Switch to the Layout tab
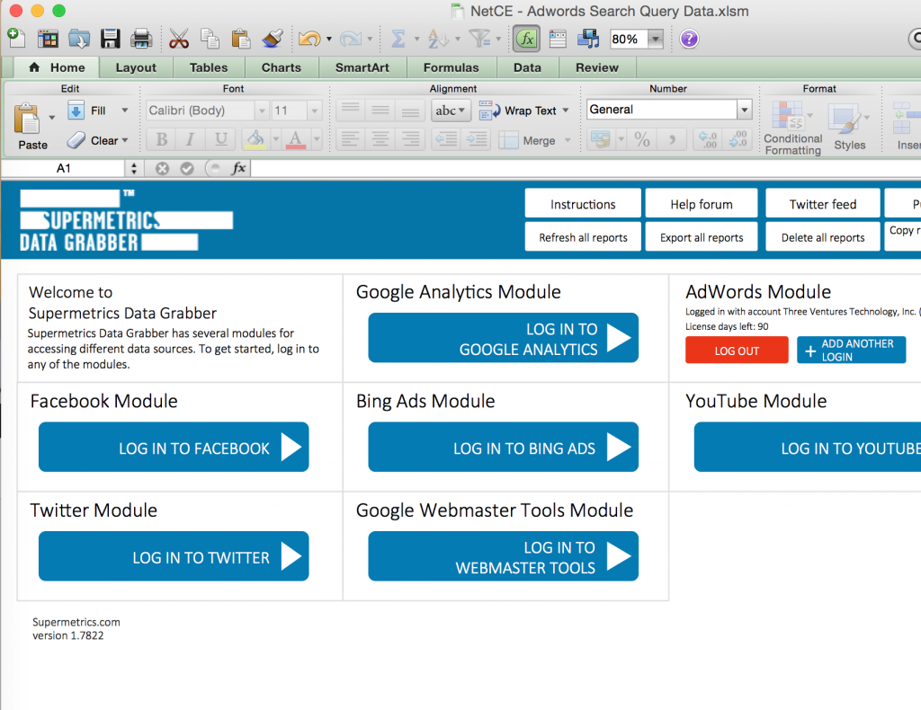 coord(136,67)
